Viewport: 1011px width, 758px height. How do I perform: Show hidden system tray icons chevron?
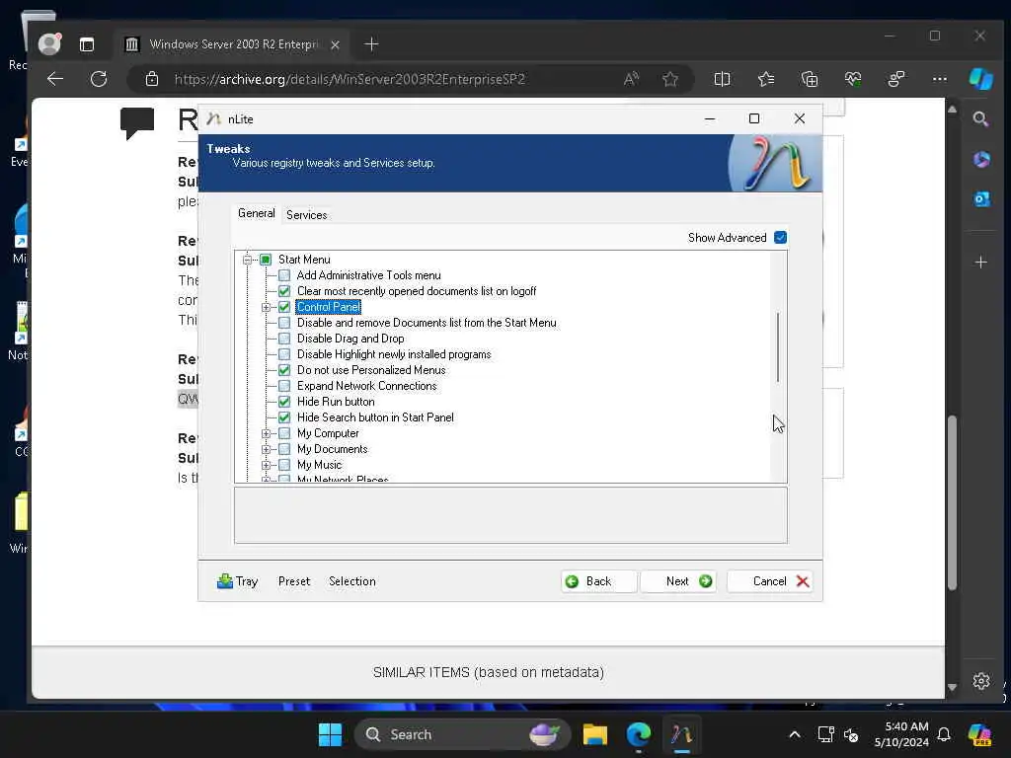(x=795, y=734)
